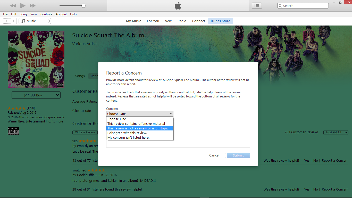Image resolution: width=352 pixels, height=198 pixels.
Task: Select 'This review contains offensive material' option
Action: (140, 123)
